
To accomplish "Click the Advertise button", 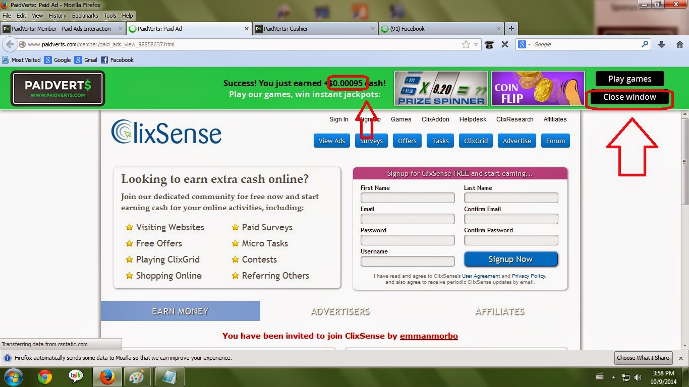I will tap(517, 141).
